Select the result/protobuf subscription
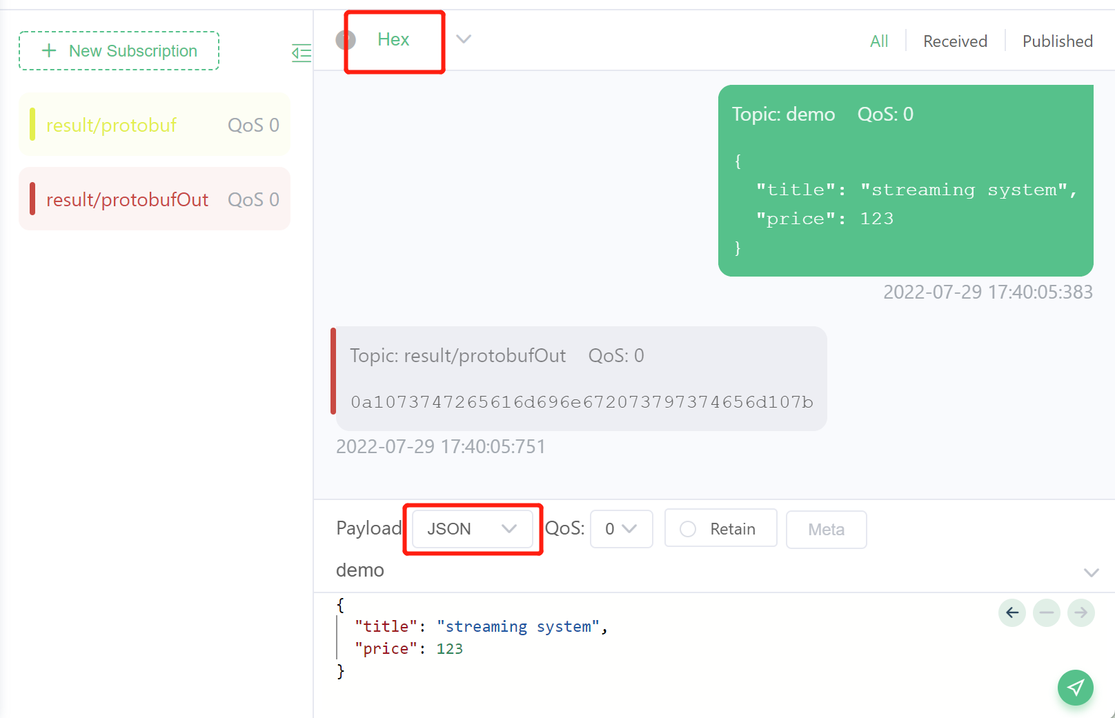1115x718 pixels. point(155,125)
